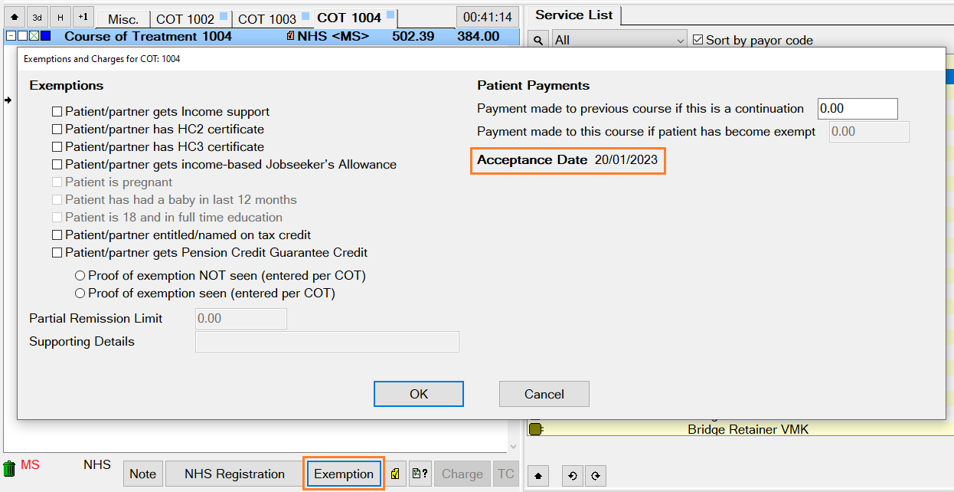Open the All filter dropdown
Screen dimensions: 954x492
pyautogui.click(x=619, y=40)
